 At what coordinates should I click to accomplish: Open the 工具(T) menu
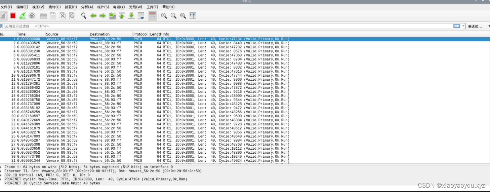pos(152,7)
